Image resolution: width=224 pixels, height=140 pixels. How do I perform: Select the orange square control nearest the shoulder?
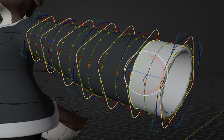pyautogui.click(x=40, y=38)
